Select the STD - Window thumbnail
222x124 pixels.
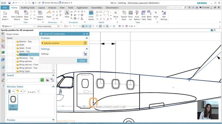tap(13, 102)
